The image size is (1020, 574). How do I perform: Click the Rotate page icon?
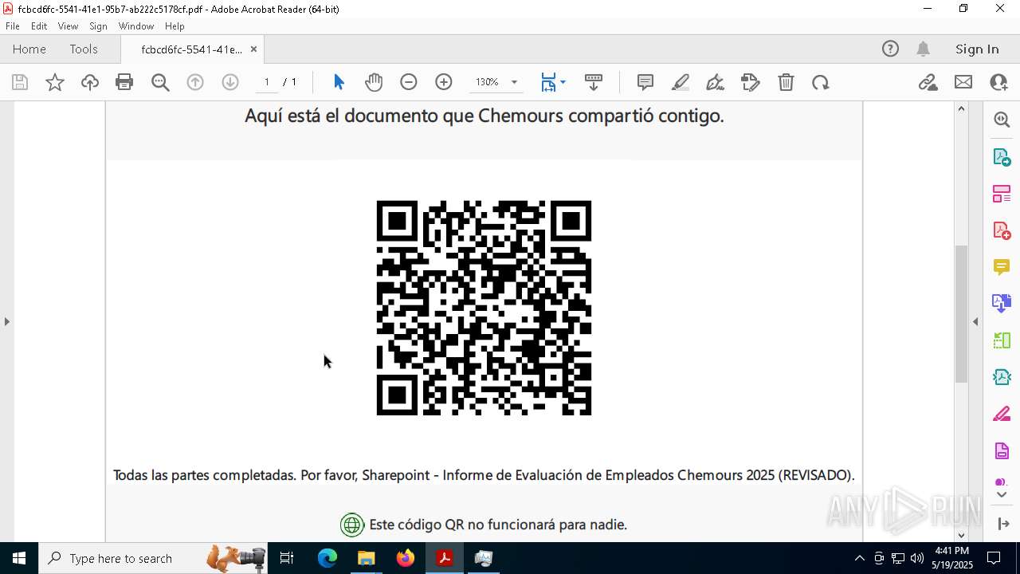821,82
